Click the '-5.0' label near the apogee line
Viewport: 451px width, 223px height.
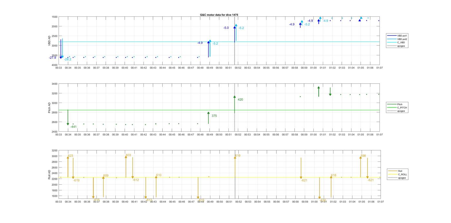[226, 28]
